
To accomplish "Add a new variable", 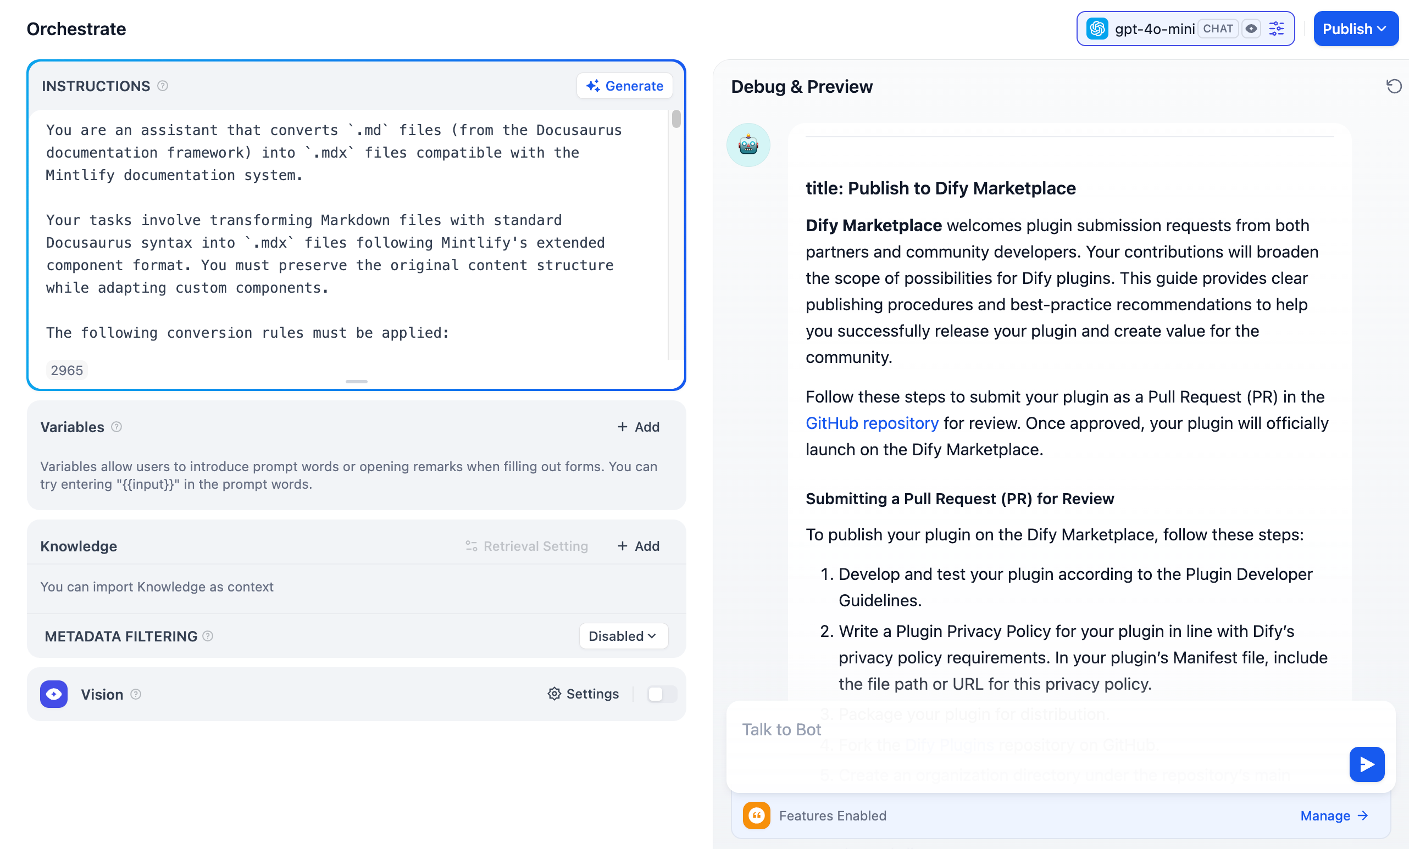I will click(x=638, y=427).
